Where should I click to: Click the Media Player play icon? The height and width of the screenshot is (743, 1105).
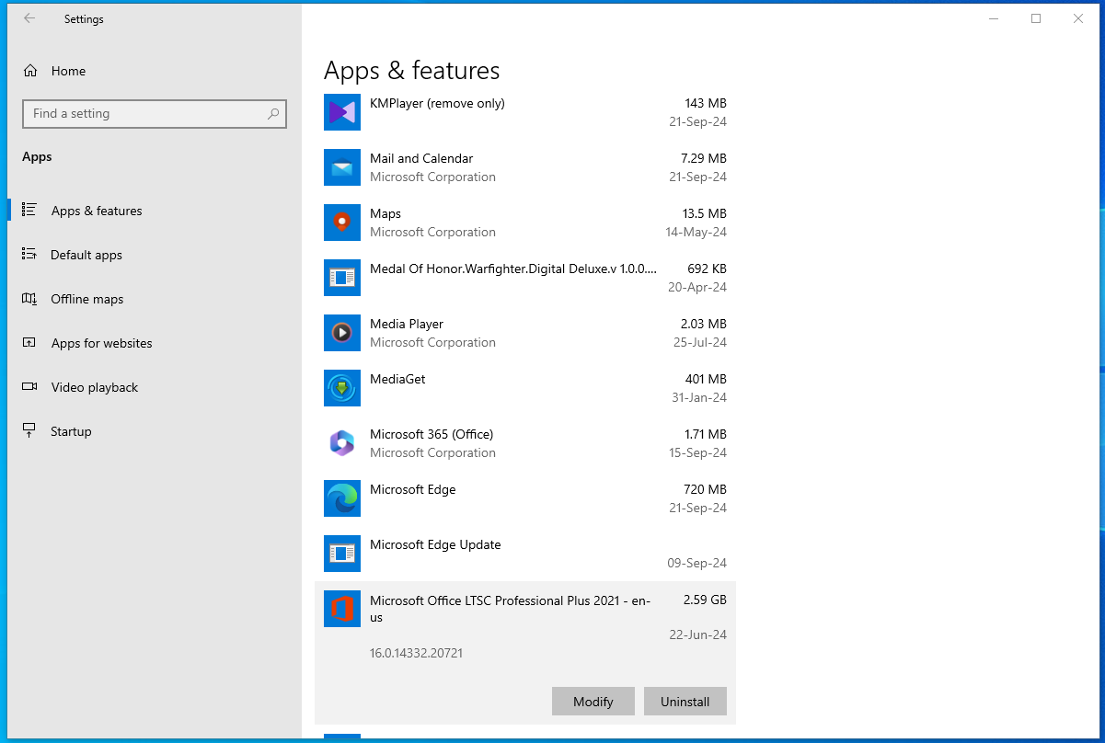pos(342,333)
